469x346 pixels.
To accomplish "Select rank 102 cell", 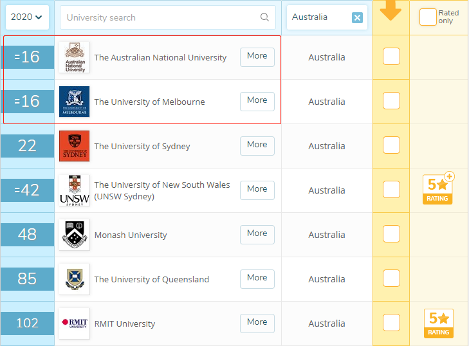I will coord(27,323).
